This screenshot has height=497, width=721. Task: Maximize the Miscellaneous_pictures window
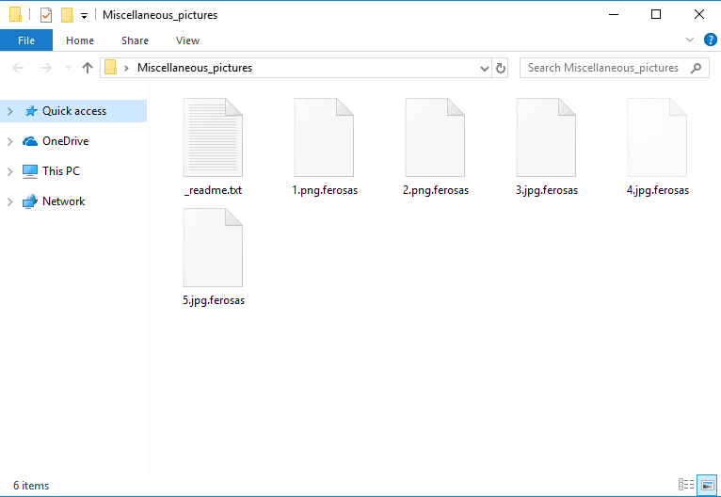656,15
